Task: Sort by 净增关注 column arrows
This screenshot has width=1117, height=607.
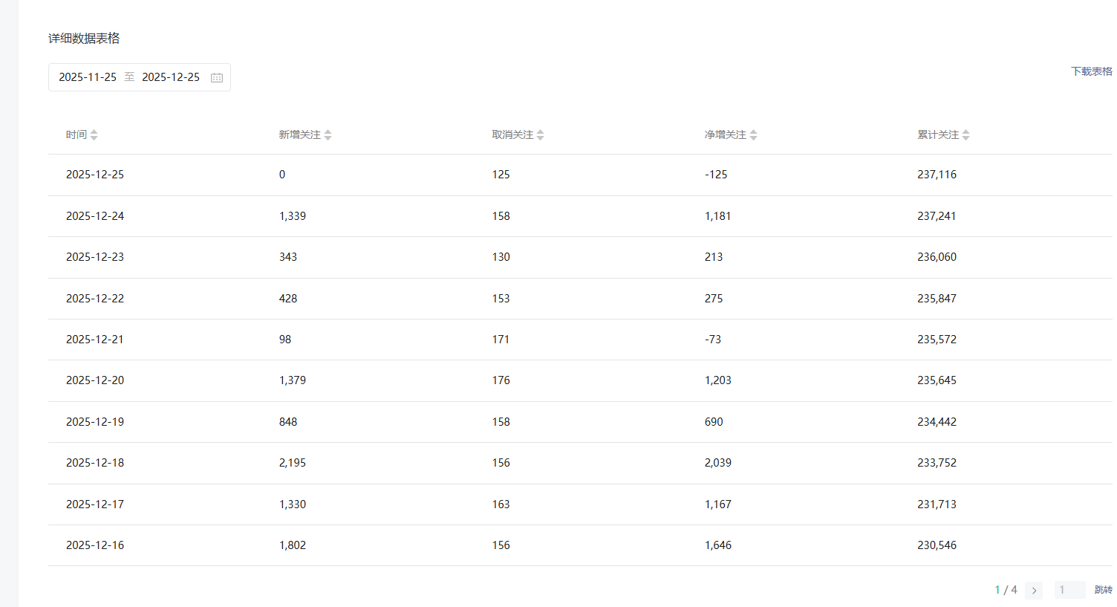Action: point(754,134)
